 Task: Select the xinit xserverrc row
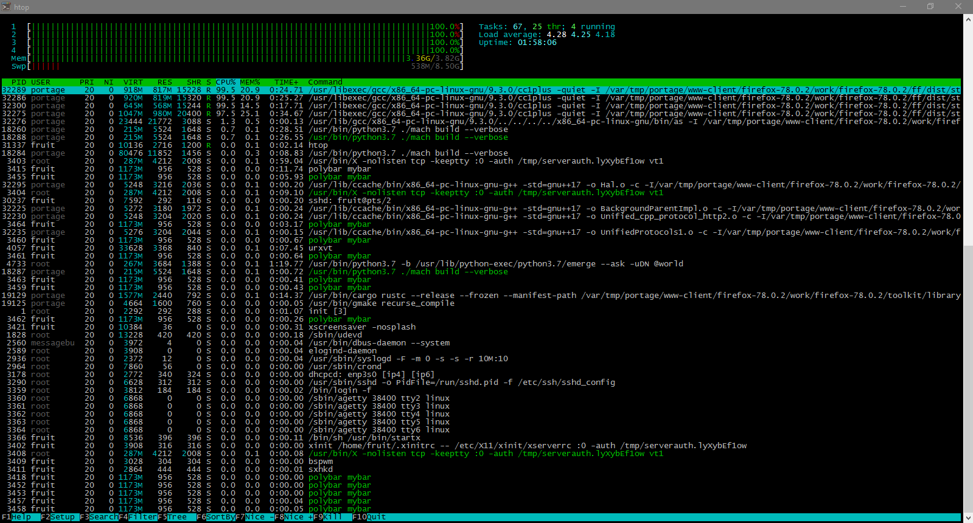click(481, 446)
